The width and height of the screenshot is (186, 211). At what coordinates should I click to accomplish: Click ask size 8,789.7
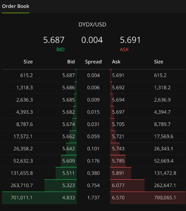pyautogui.click(x=162, y=124)
